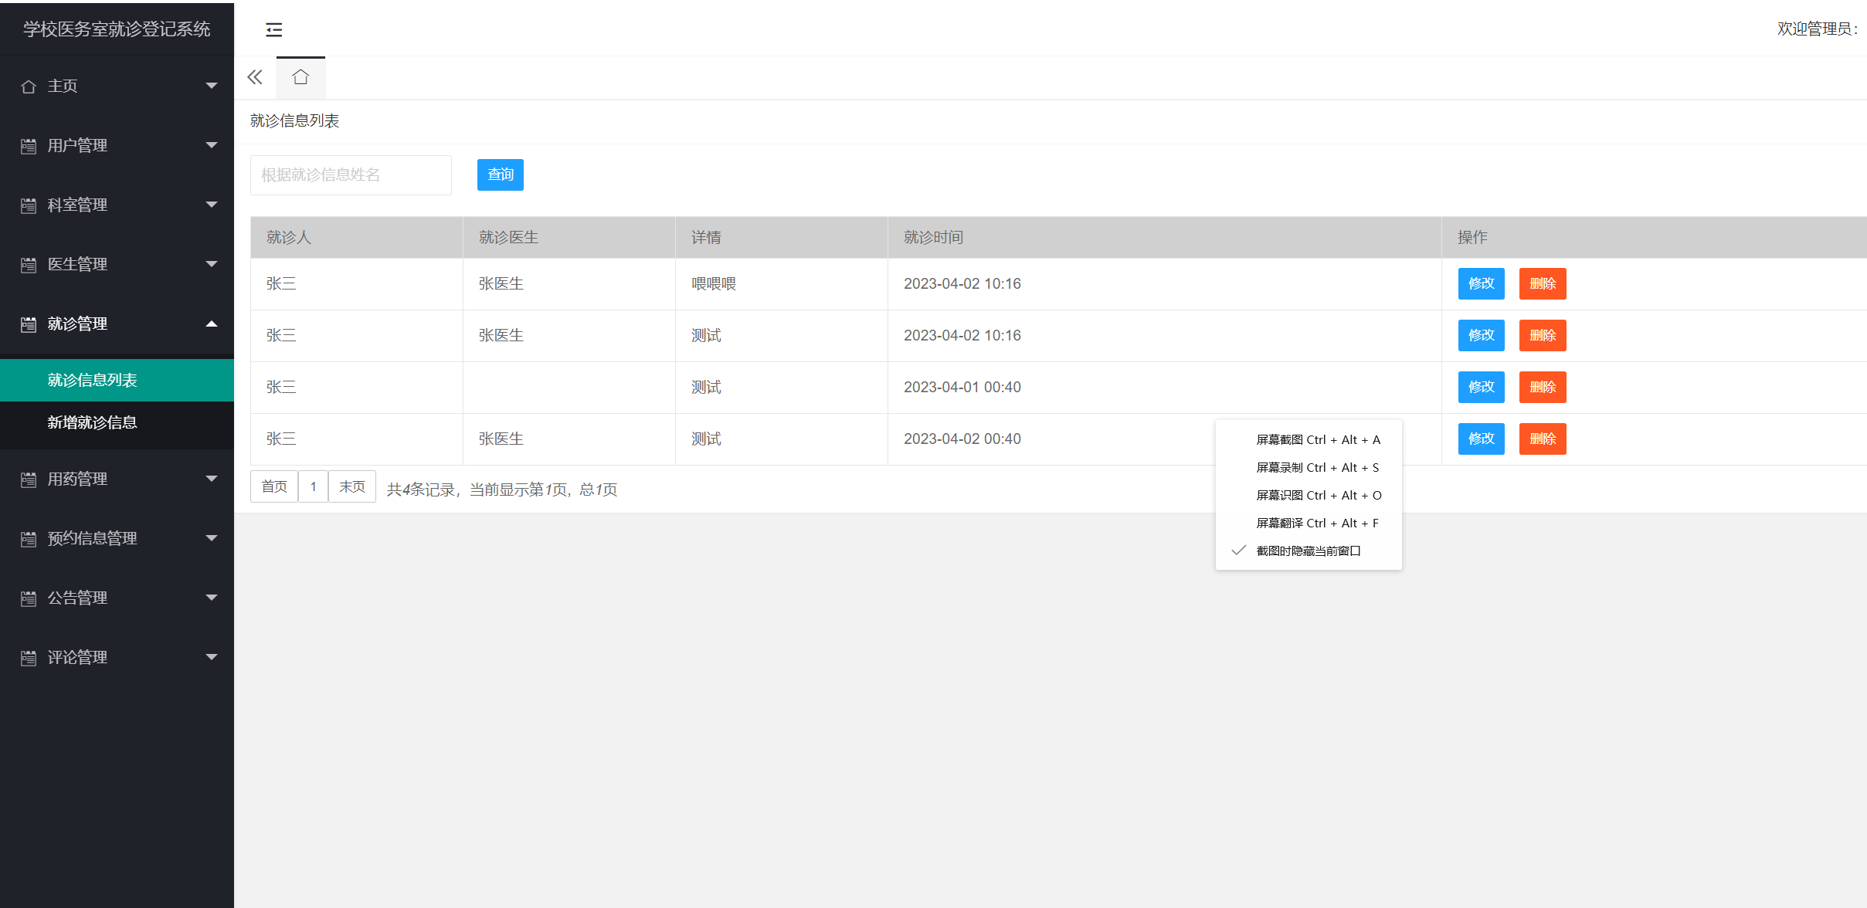1867x908 pixels.
Task: Collapse the 就诊管理 menu arrow
Action: point(211,324)
